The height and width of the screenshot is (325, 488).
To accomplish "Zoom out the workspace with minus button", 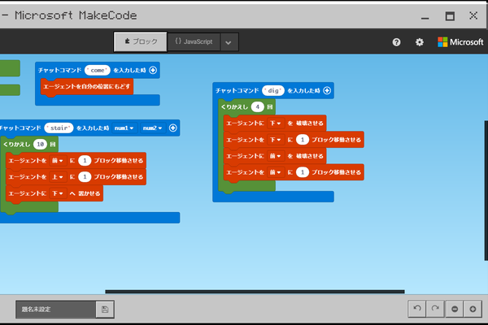I will (455, 309).
